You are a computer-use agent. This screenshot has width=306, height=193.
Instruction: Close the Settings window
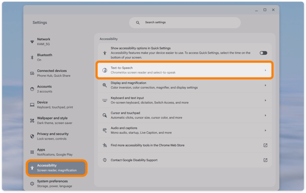(273, 10)
